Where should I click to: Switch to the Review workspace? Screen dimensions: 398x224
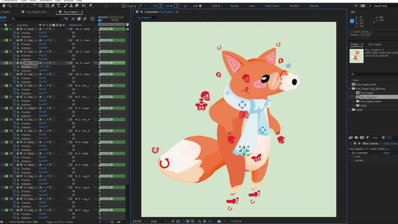[x=234, y=6]
